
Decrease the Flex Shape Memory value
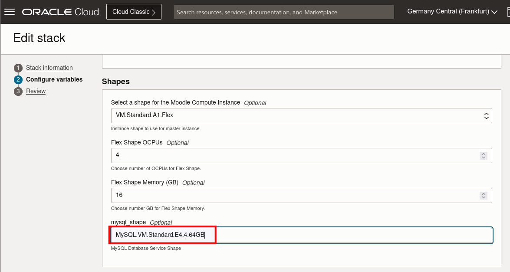[x=484, y=197]
